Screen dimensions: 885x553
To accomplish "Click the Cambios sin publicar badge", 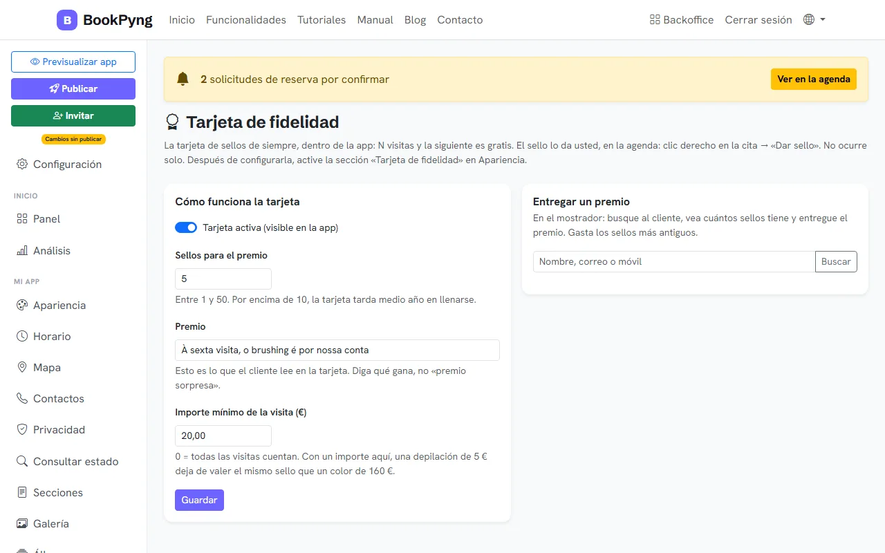I will [x=73, y=139].
